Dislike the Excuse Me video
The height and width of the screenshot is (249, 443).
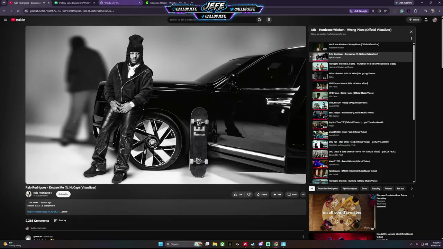click(249, 194)
